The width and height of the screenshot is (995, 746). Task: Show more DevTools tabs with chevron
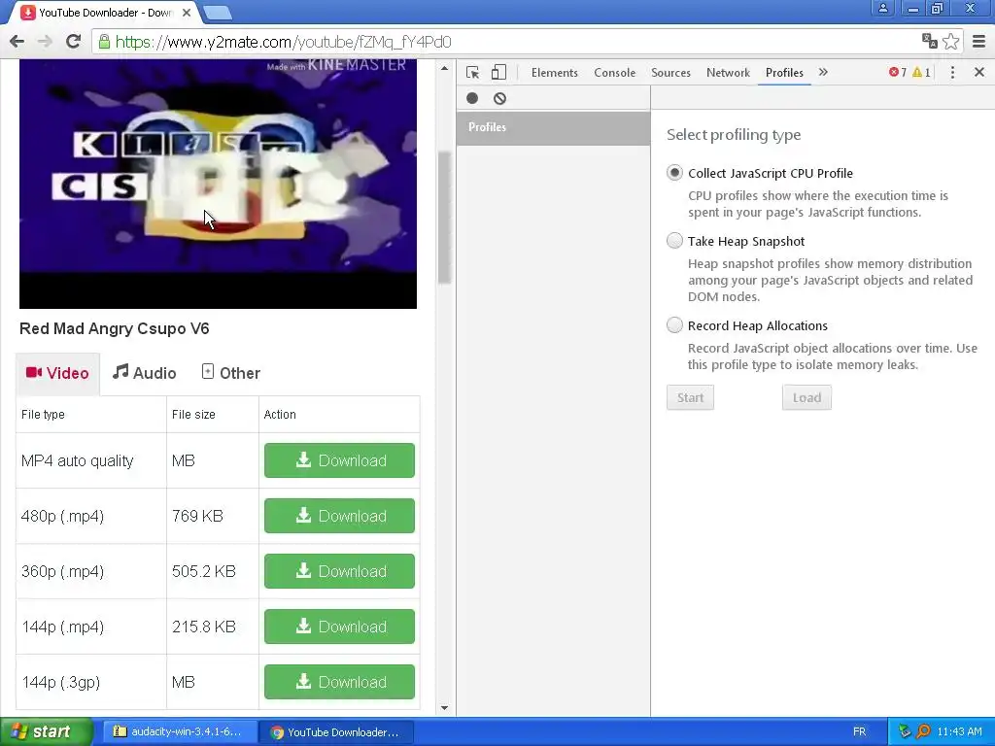tap(823, 72)
